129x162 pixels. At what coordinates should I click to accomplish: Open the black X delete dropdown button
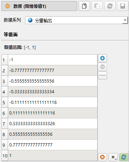click(x=113, y=157)
